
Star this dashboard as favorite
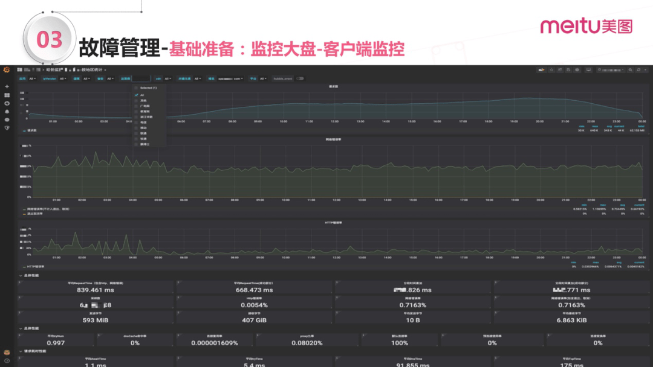point(551,70)
